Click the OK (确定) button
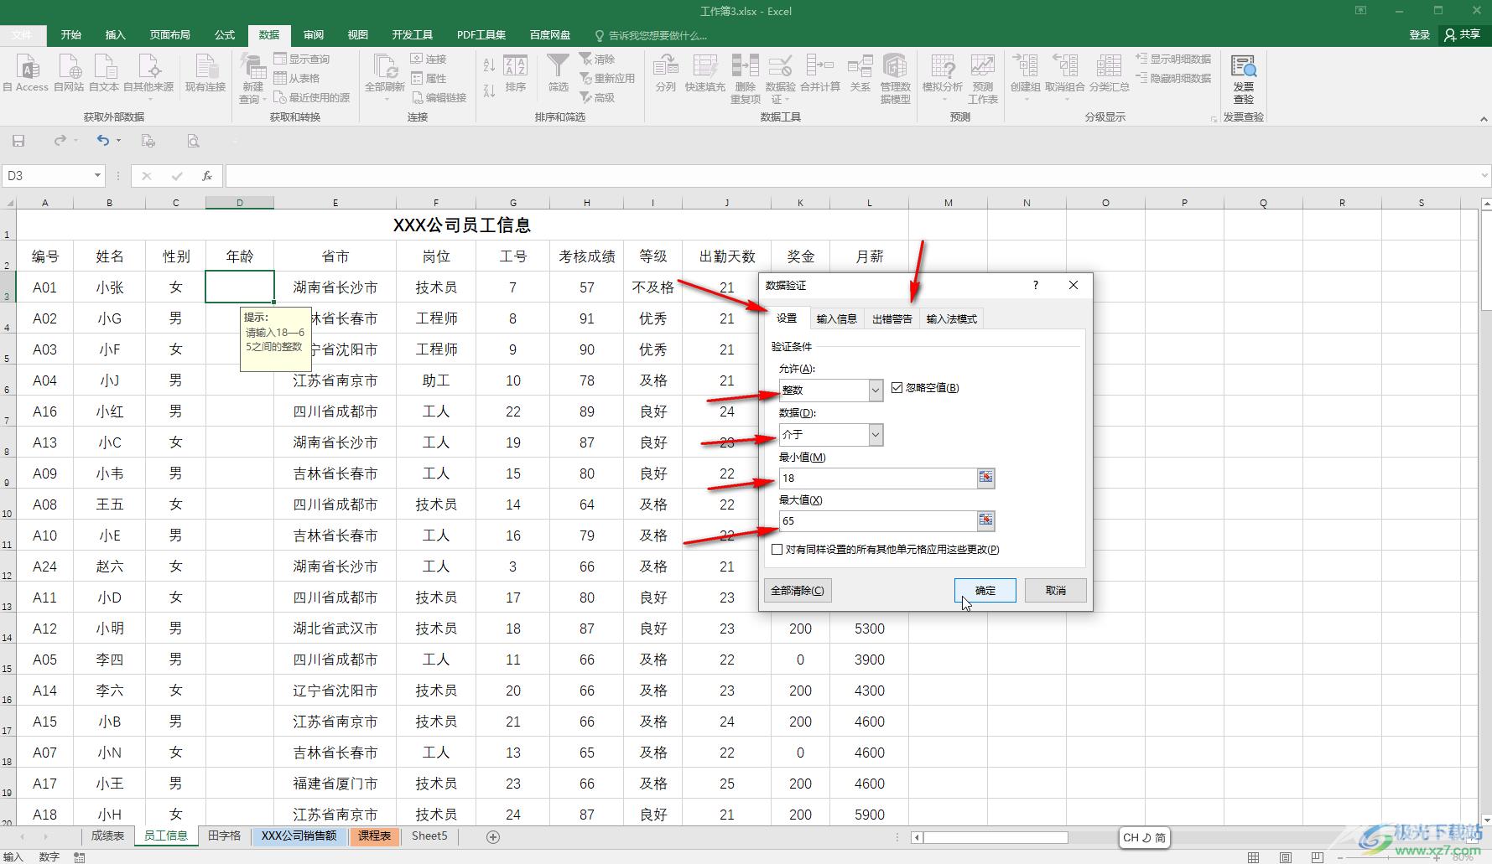Viewport: 1492px width, 864px height. (985, 590)
